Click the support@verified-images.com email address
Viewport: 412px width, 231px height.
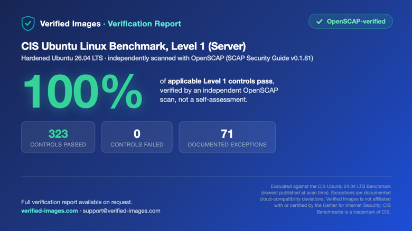click(121, 211)
